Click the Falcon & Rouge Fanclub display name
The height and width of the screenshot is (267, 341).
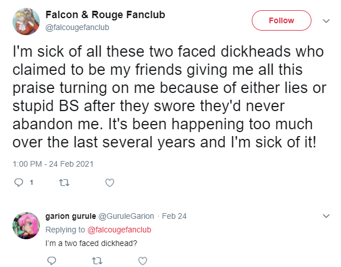(105, 15)
